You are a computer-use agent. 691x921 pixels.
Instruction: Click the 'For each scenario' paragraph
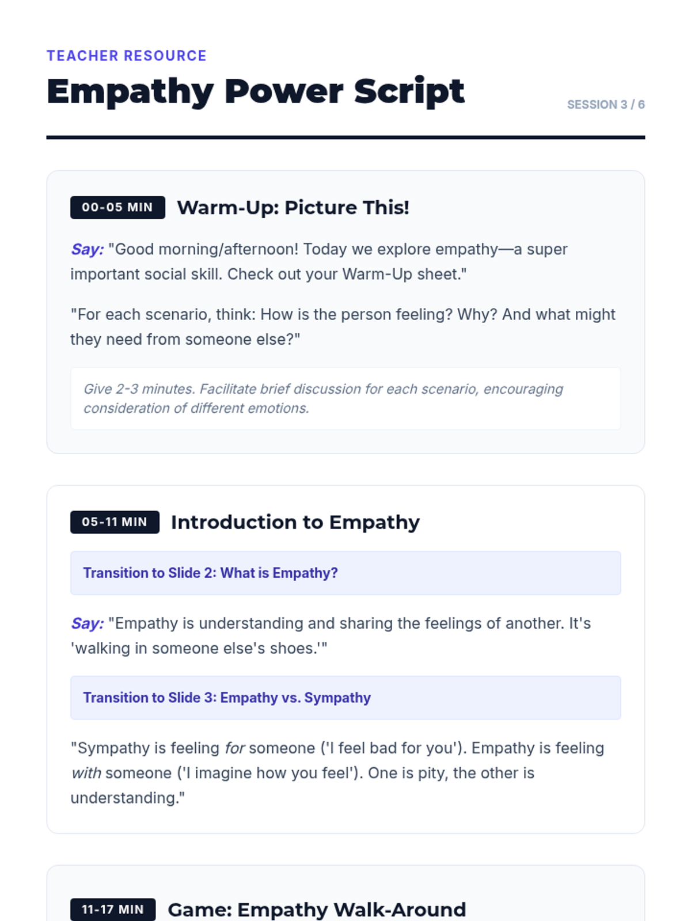click(x=343, y=327)
